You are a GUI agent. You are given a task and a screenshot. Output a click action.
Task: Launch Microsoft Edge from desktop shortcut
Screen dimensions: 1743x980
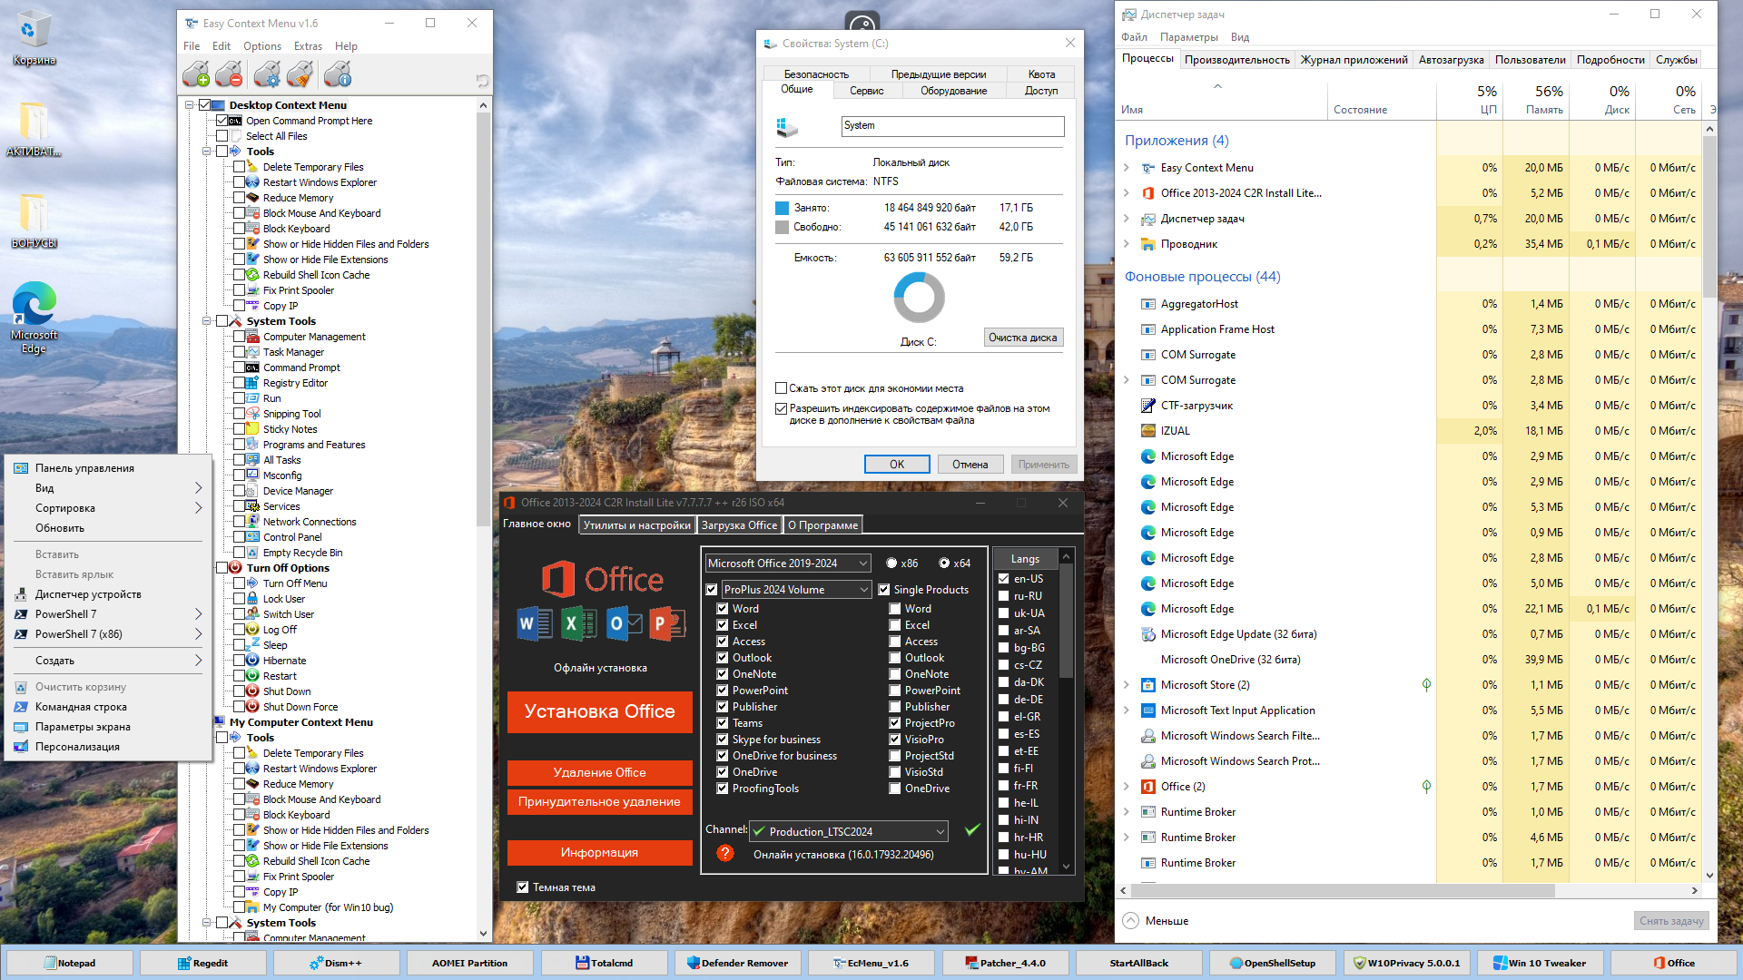pyautogui.click(x=34, y=318)
